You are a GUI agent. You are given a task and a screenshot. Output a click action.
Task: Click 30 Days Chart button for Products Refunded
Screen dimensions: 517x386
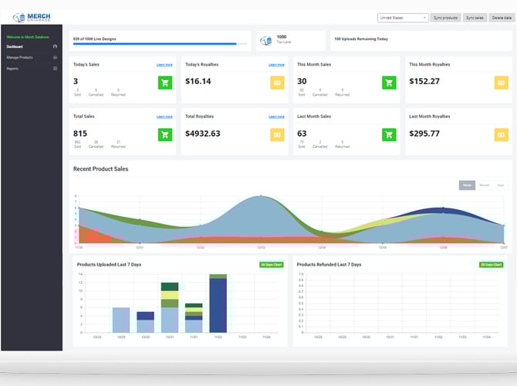[492, 265]
